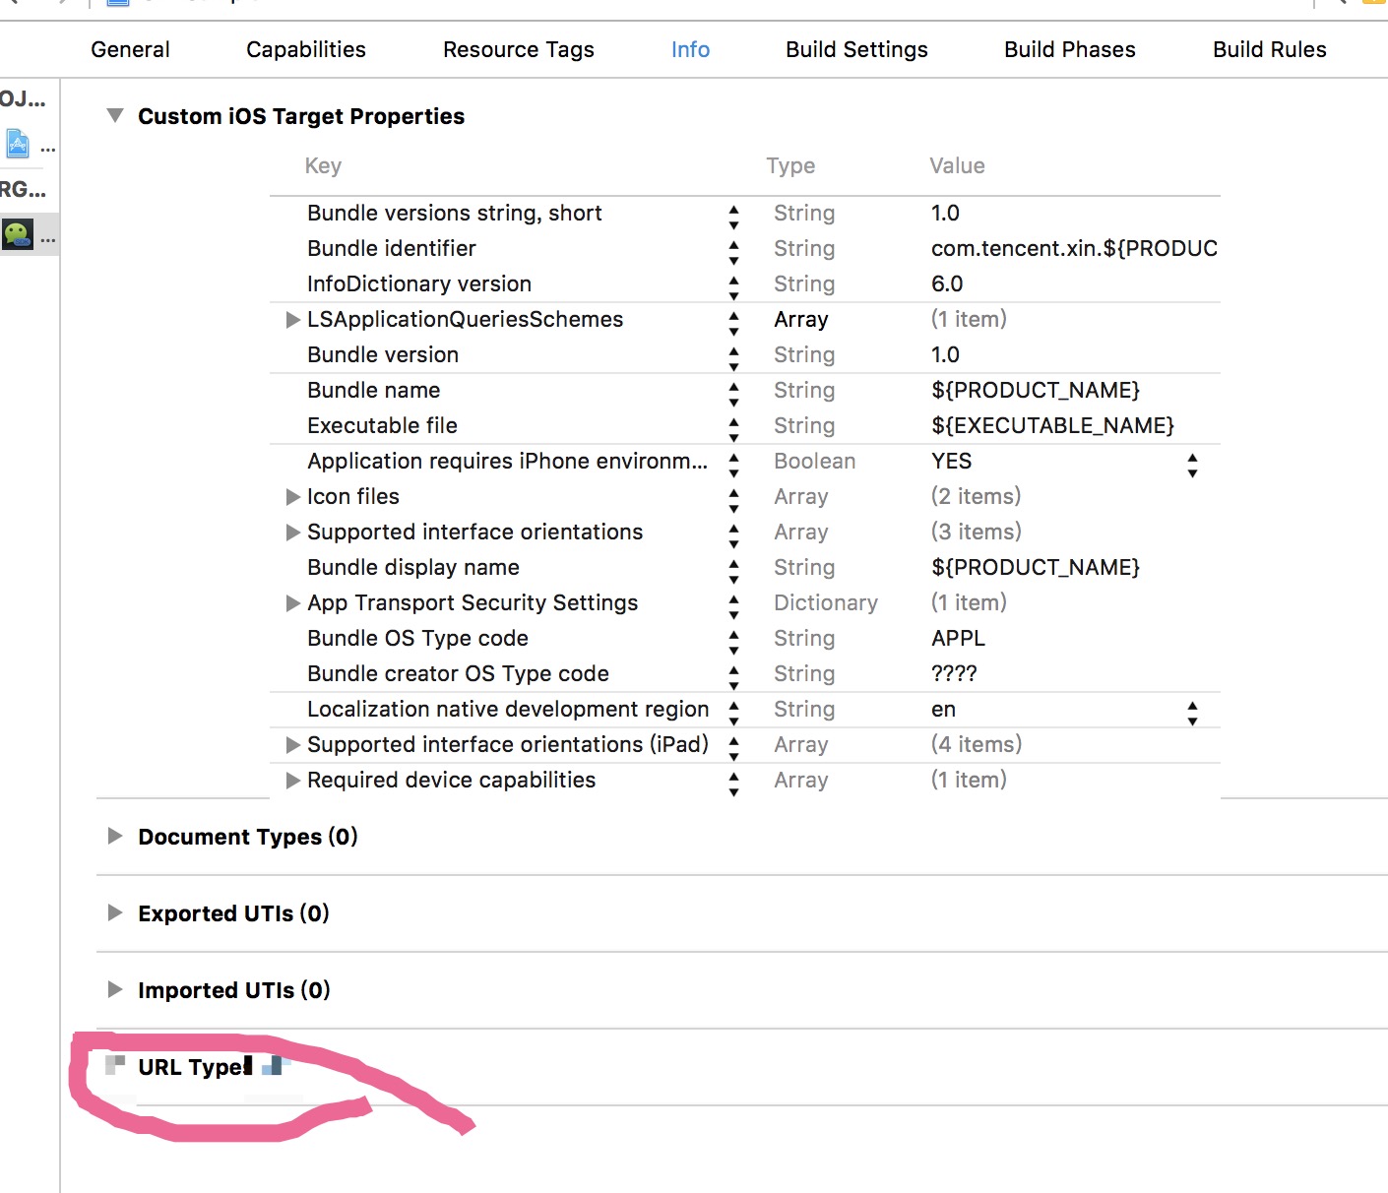The width and height of the screenshot is (1388, 1193).
Task: Select the APPL value for OS Type code
Action: point(958,638)
